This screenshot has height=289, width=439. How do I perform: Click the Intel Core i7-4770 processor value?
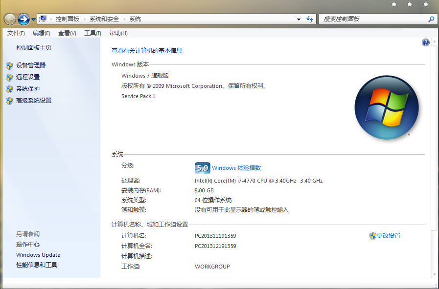[x=258, y=181]
